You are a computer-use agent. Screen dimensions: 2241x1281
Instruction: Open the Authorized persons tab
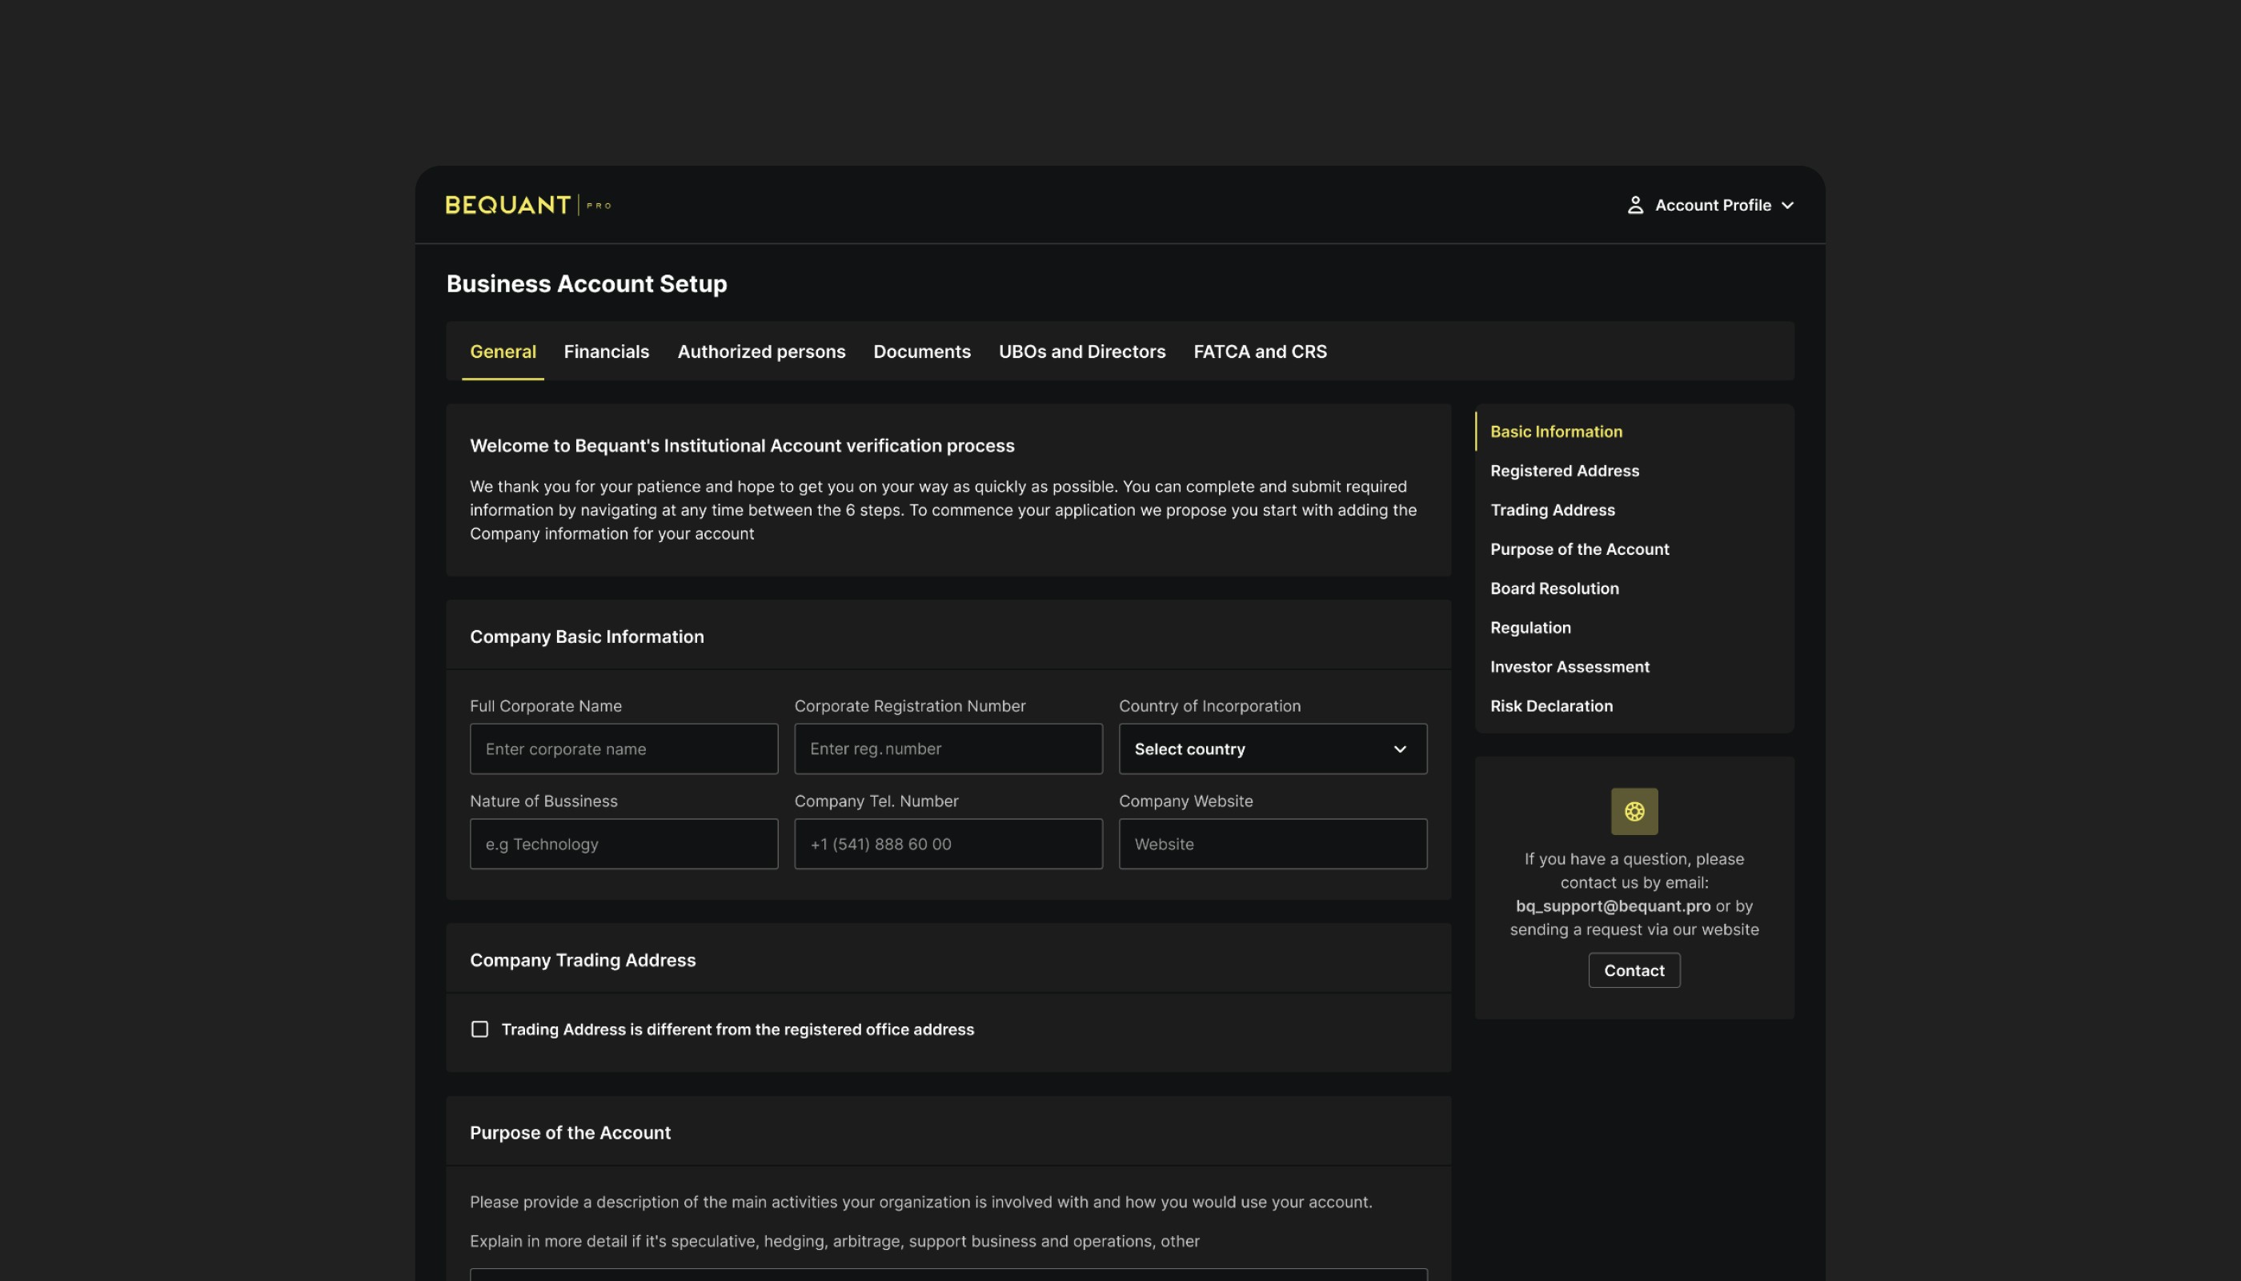point(761,351)
